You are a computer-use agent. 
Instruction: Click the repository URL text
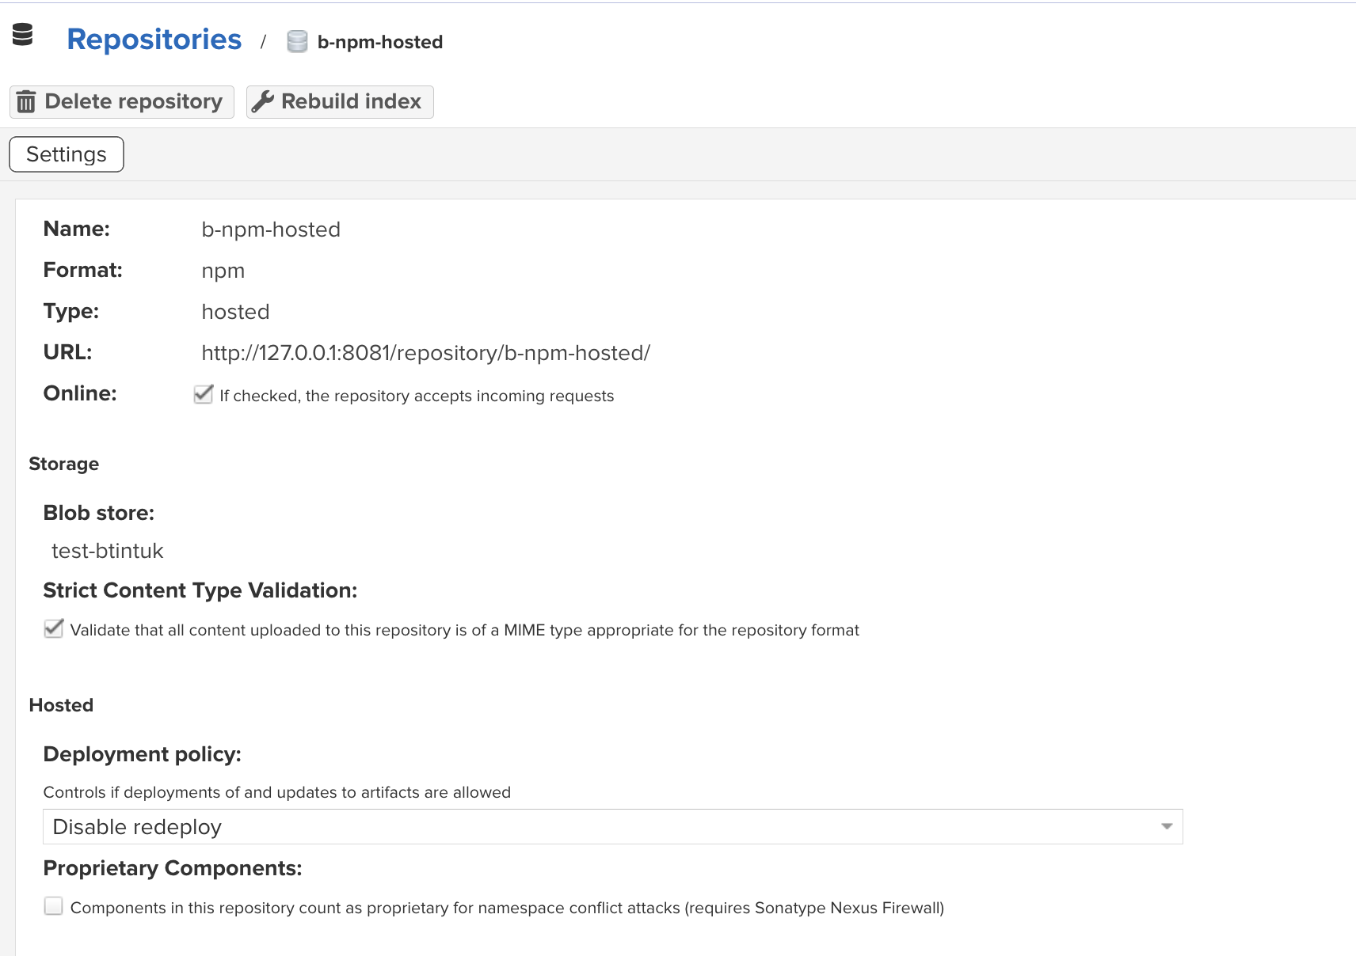(425, 353)
